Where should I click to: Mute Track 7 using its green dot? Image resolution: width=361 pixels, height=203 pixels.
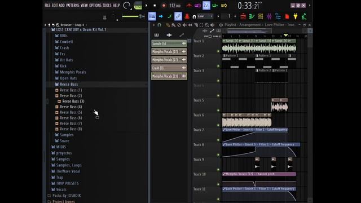tap(218, 140)
